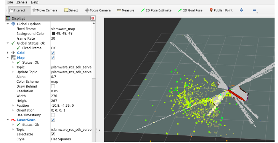Image resolution: width=278 pixels, height=143 pixels.
Task: Select the 2D Pose Estimate tool
Action: [156, 10]
